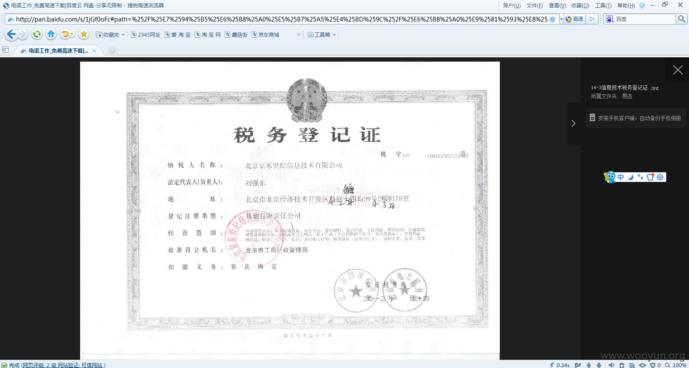Viewport: 689px width, 368px height.
Task: Open the 京东商城 bookmark
Action: pos(265,34)
